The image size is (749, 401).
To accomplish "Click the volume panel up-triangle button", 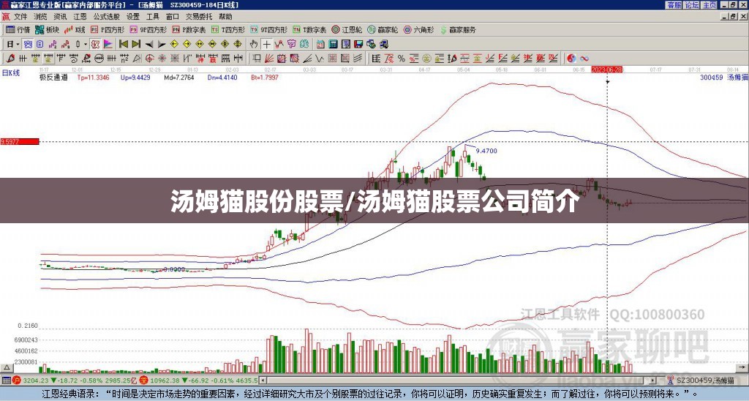I will coord(7,367).
